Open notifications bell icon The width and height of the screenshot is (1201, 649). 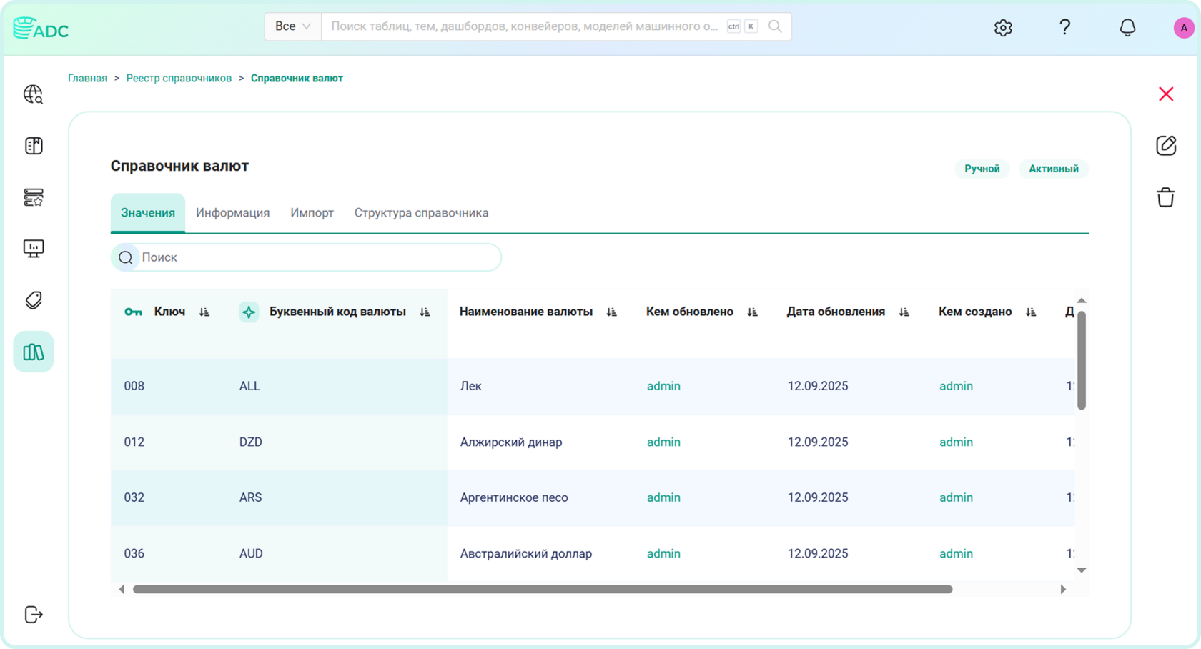point(1127,27)
